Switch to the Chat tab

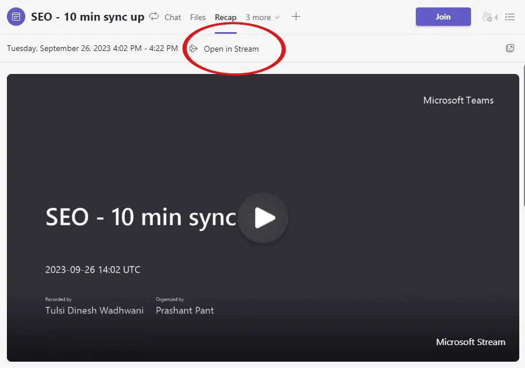[172, 17]
